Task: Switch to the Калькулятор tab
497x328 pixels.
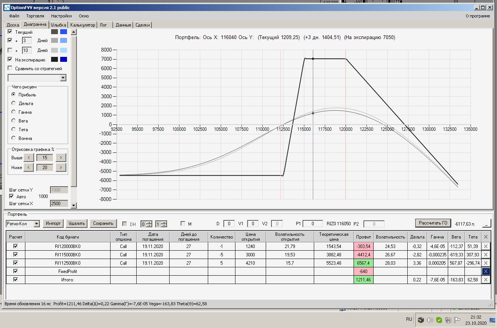Action: pyautogui.click(x=83, y=25)
